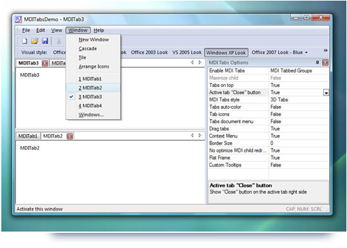Click the app icon in the title bar
The height and width of the screenshot is (248, 347).
[18, 20]
